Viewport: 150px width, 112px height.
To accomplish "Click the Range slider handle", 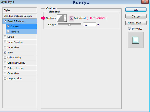I will click(x=70, y=25).
